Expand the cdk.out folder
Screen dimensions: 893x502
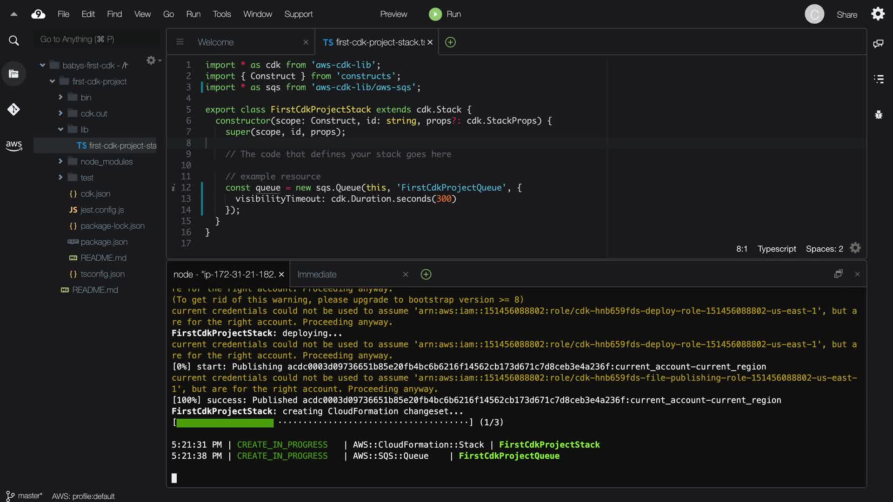60,113
